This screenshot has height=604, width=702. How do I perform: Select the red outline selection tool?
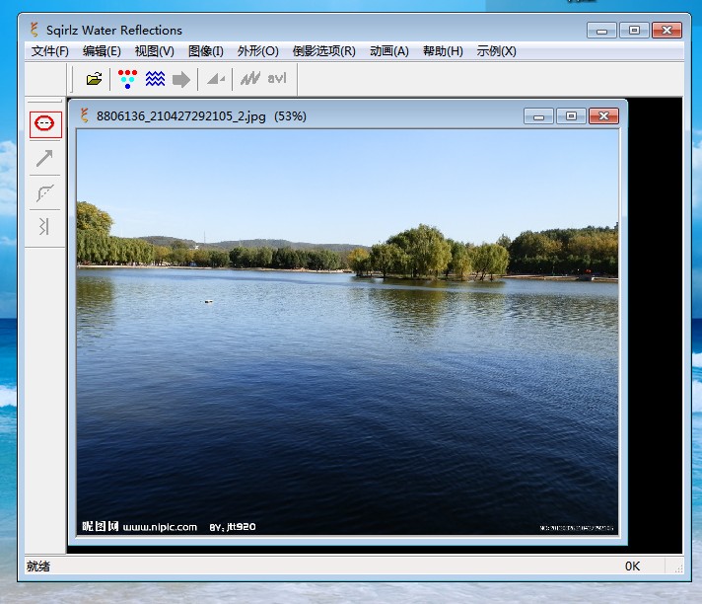(x=44, y=124)
